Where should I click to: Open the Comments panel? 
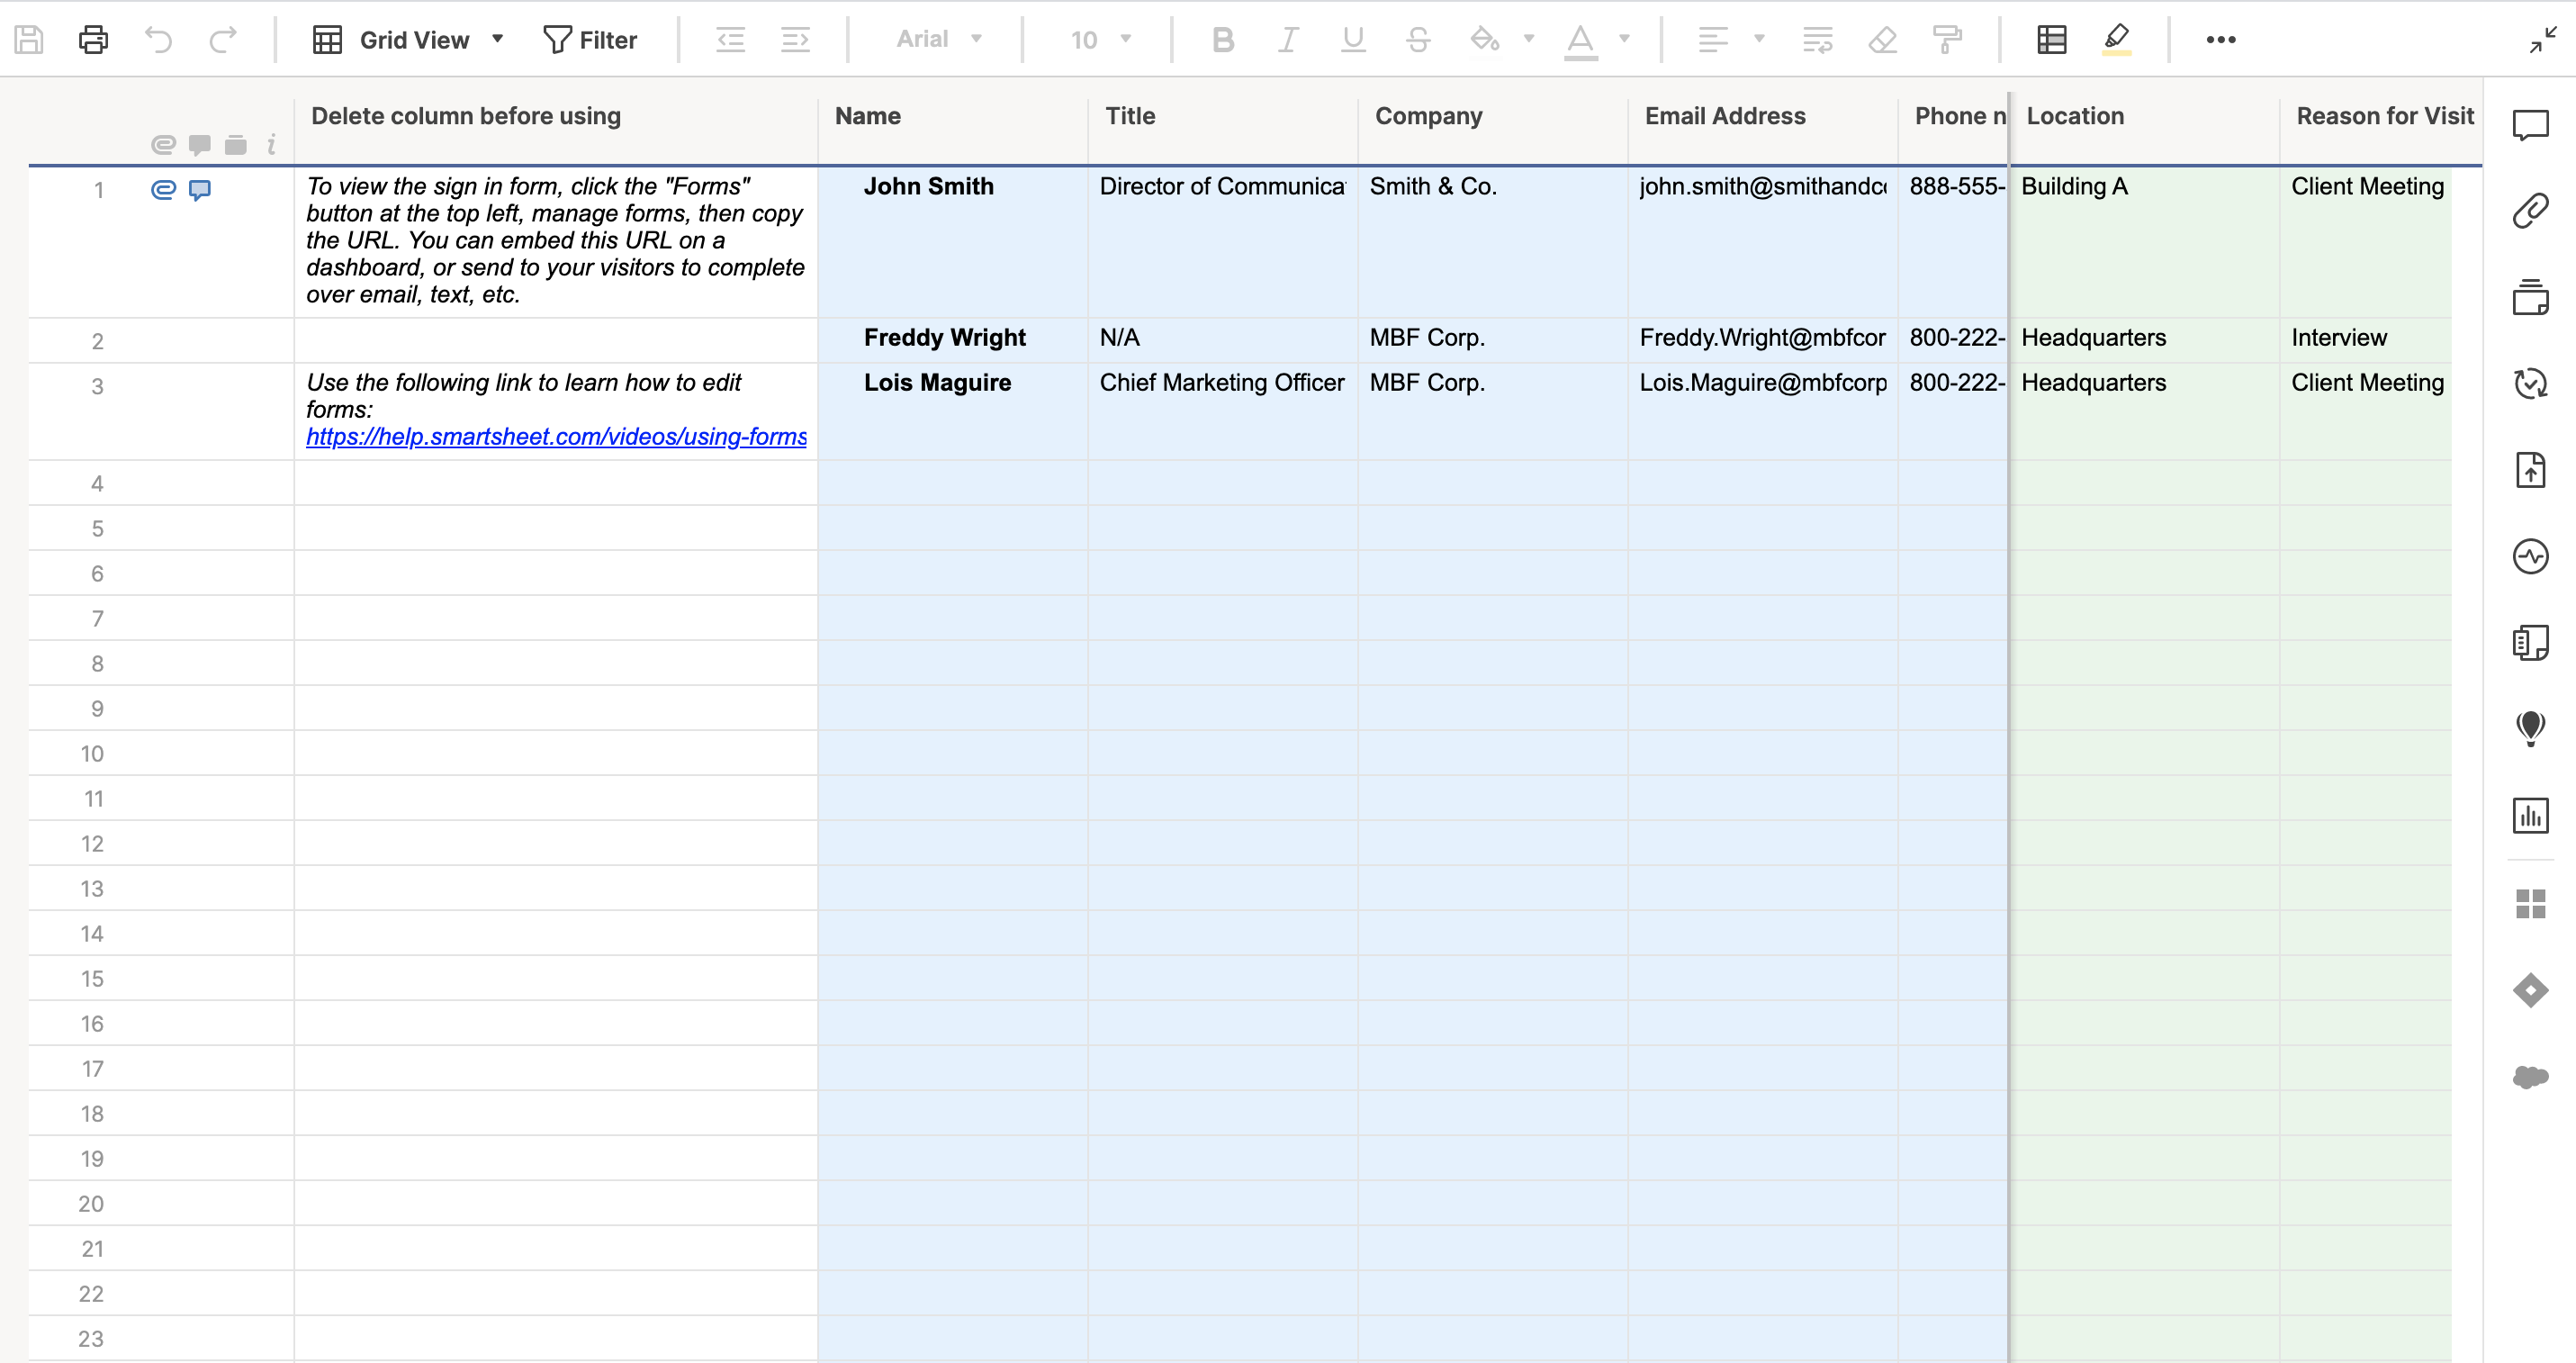pos(2532,124)
